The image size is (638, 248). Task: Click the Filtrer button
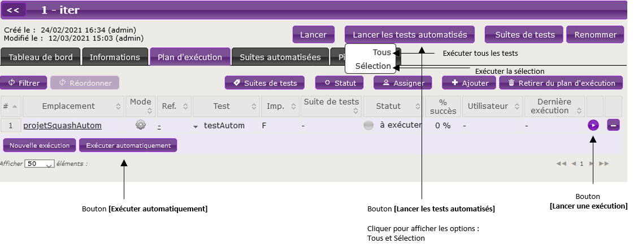pos(24,83)
